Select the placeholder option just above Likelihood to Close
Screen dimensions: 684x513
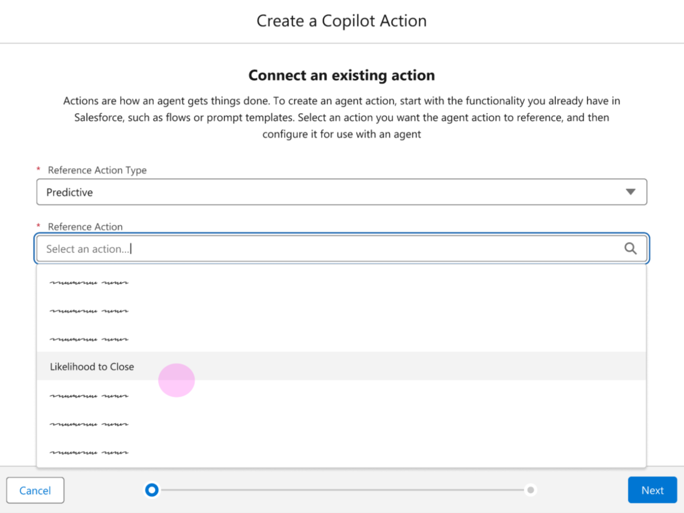(89, 339)
